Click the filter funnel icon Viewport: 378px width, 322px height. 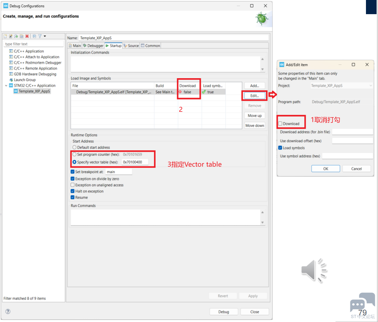40,36
